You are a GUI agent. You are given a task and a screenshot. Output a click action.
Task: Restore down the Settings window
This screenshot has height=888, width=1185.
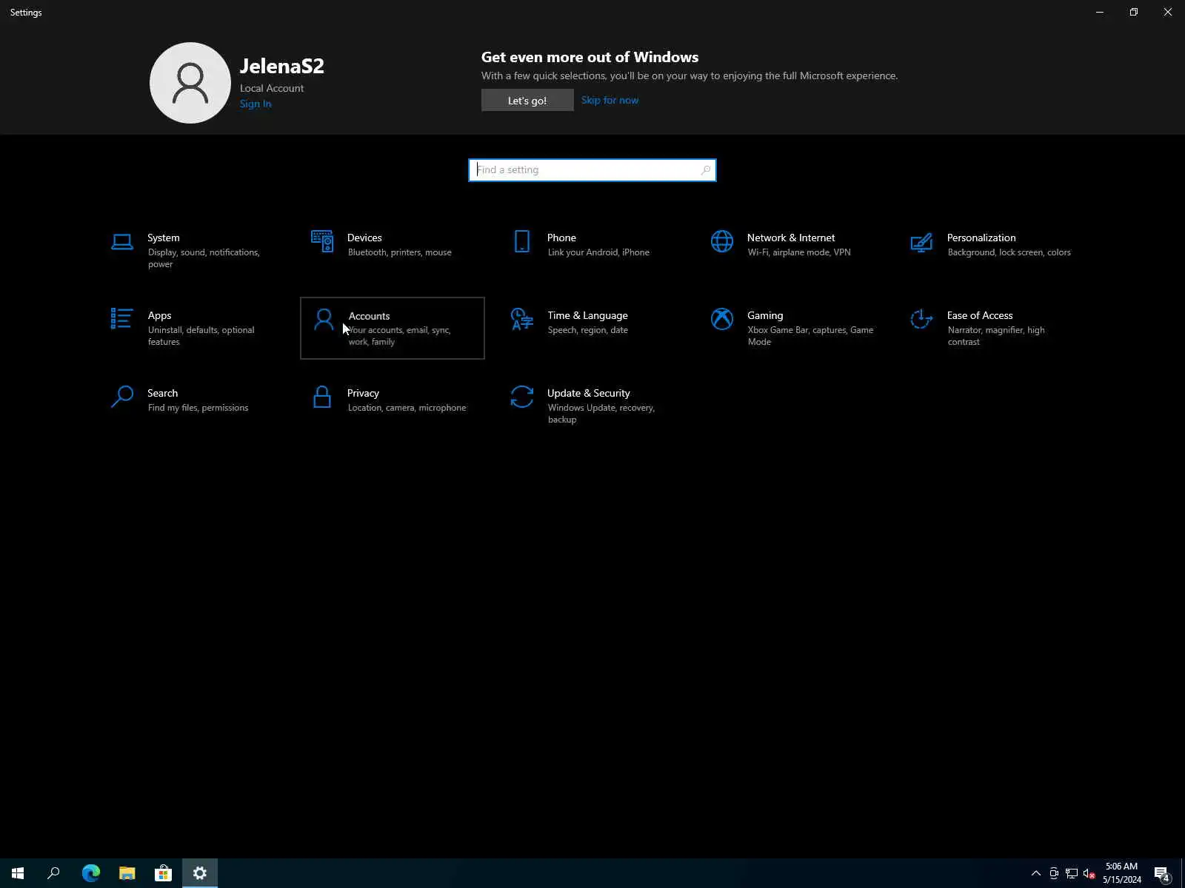point(1134,12)
